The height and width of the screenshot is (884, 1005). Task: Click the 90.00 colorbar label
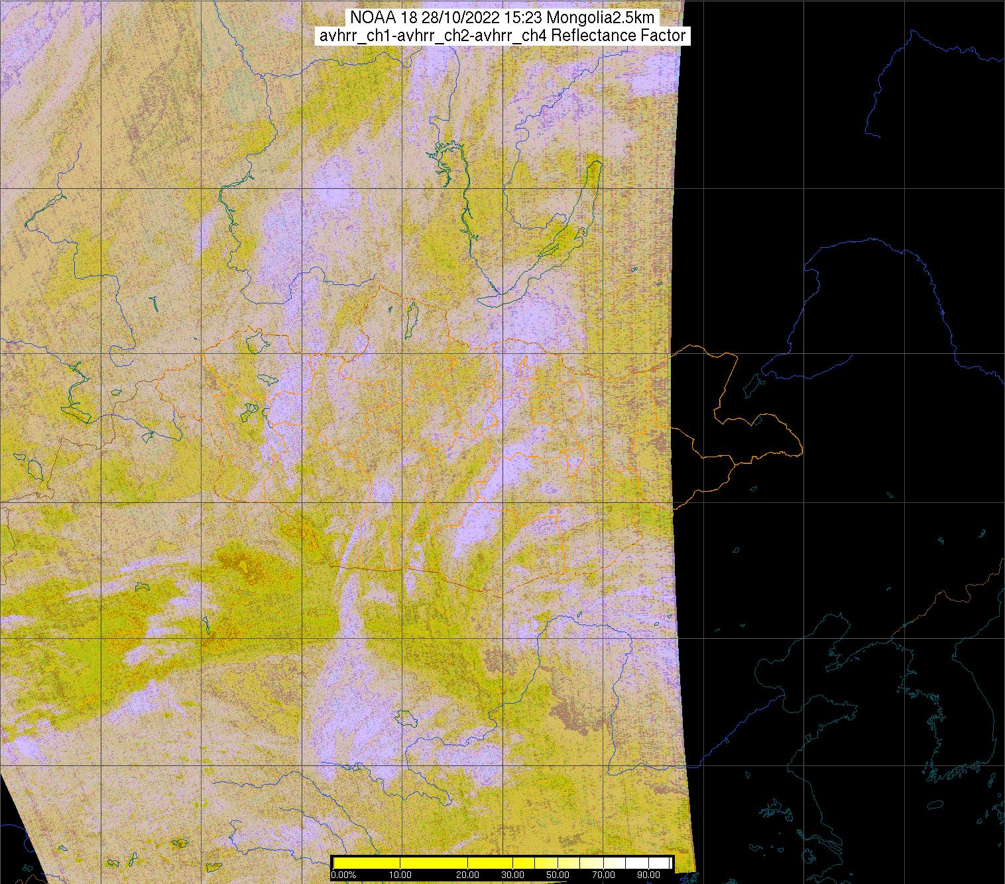tap(648, 875)
